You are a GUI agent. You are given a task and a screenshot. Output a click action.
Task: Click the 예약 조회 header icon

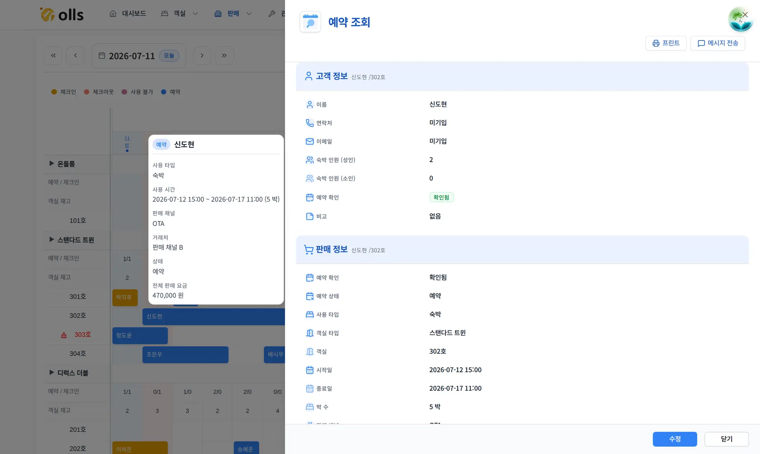310,22
